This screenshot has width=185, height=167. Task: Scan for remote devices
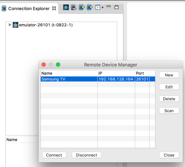click(x=169, y=111)
